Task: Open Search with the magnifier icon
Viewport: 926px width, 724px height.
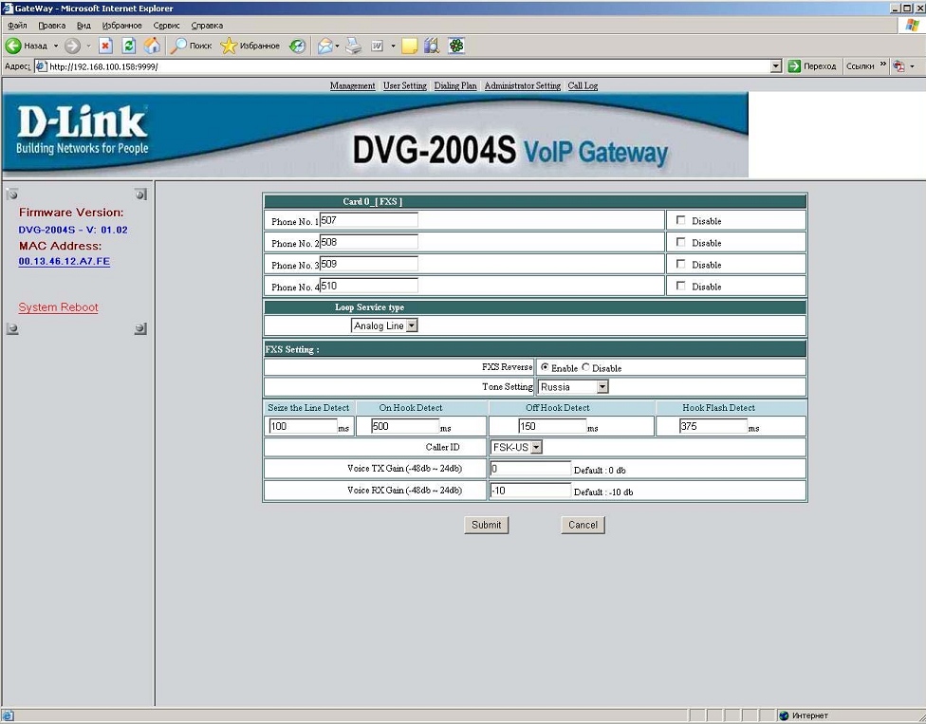Action: (x=179, y=46)
